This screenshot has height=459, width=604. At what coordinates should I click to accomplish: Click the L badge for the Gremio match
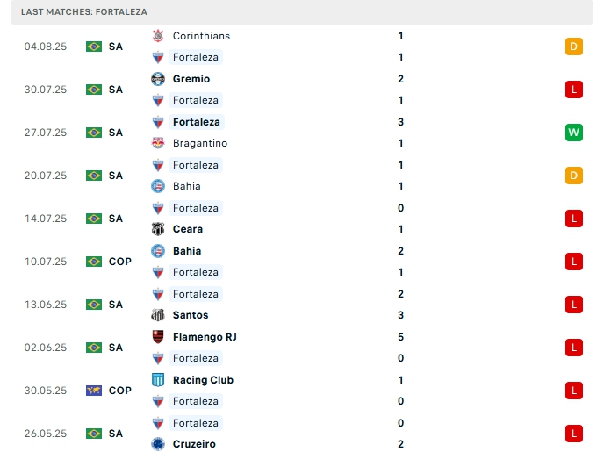click(574, 90)
